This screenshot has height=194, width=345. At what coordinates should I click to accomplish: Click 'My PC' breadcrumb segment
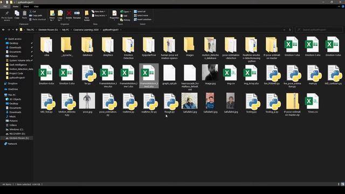pos(65,30)
